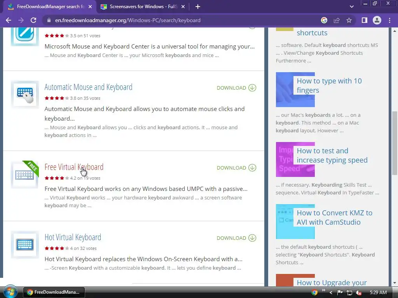Image resolution: width=398 pixels, height=298 pixels.
Task: Click 'Hot Virtual Keyboard replaces the Windows On-Screen' description
Action: [143, 259]
